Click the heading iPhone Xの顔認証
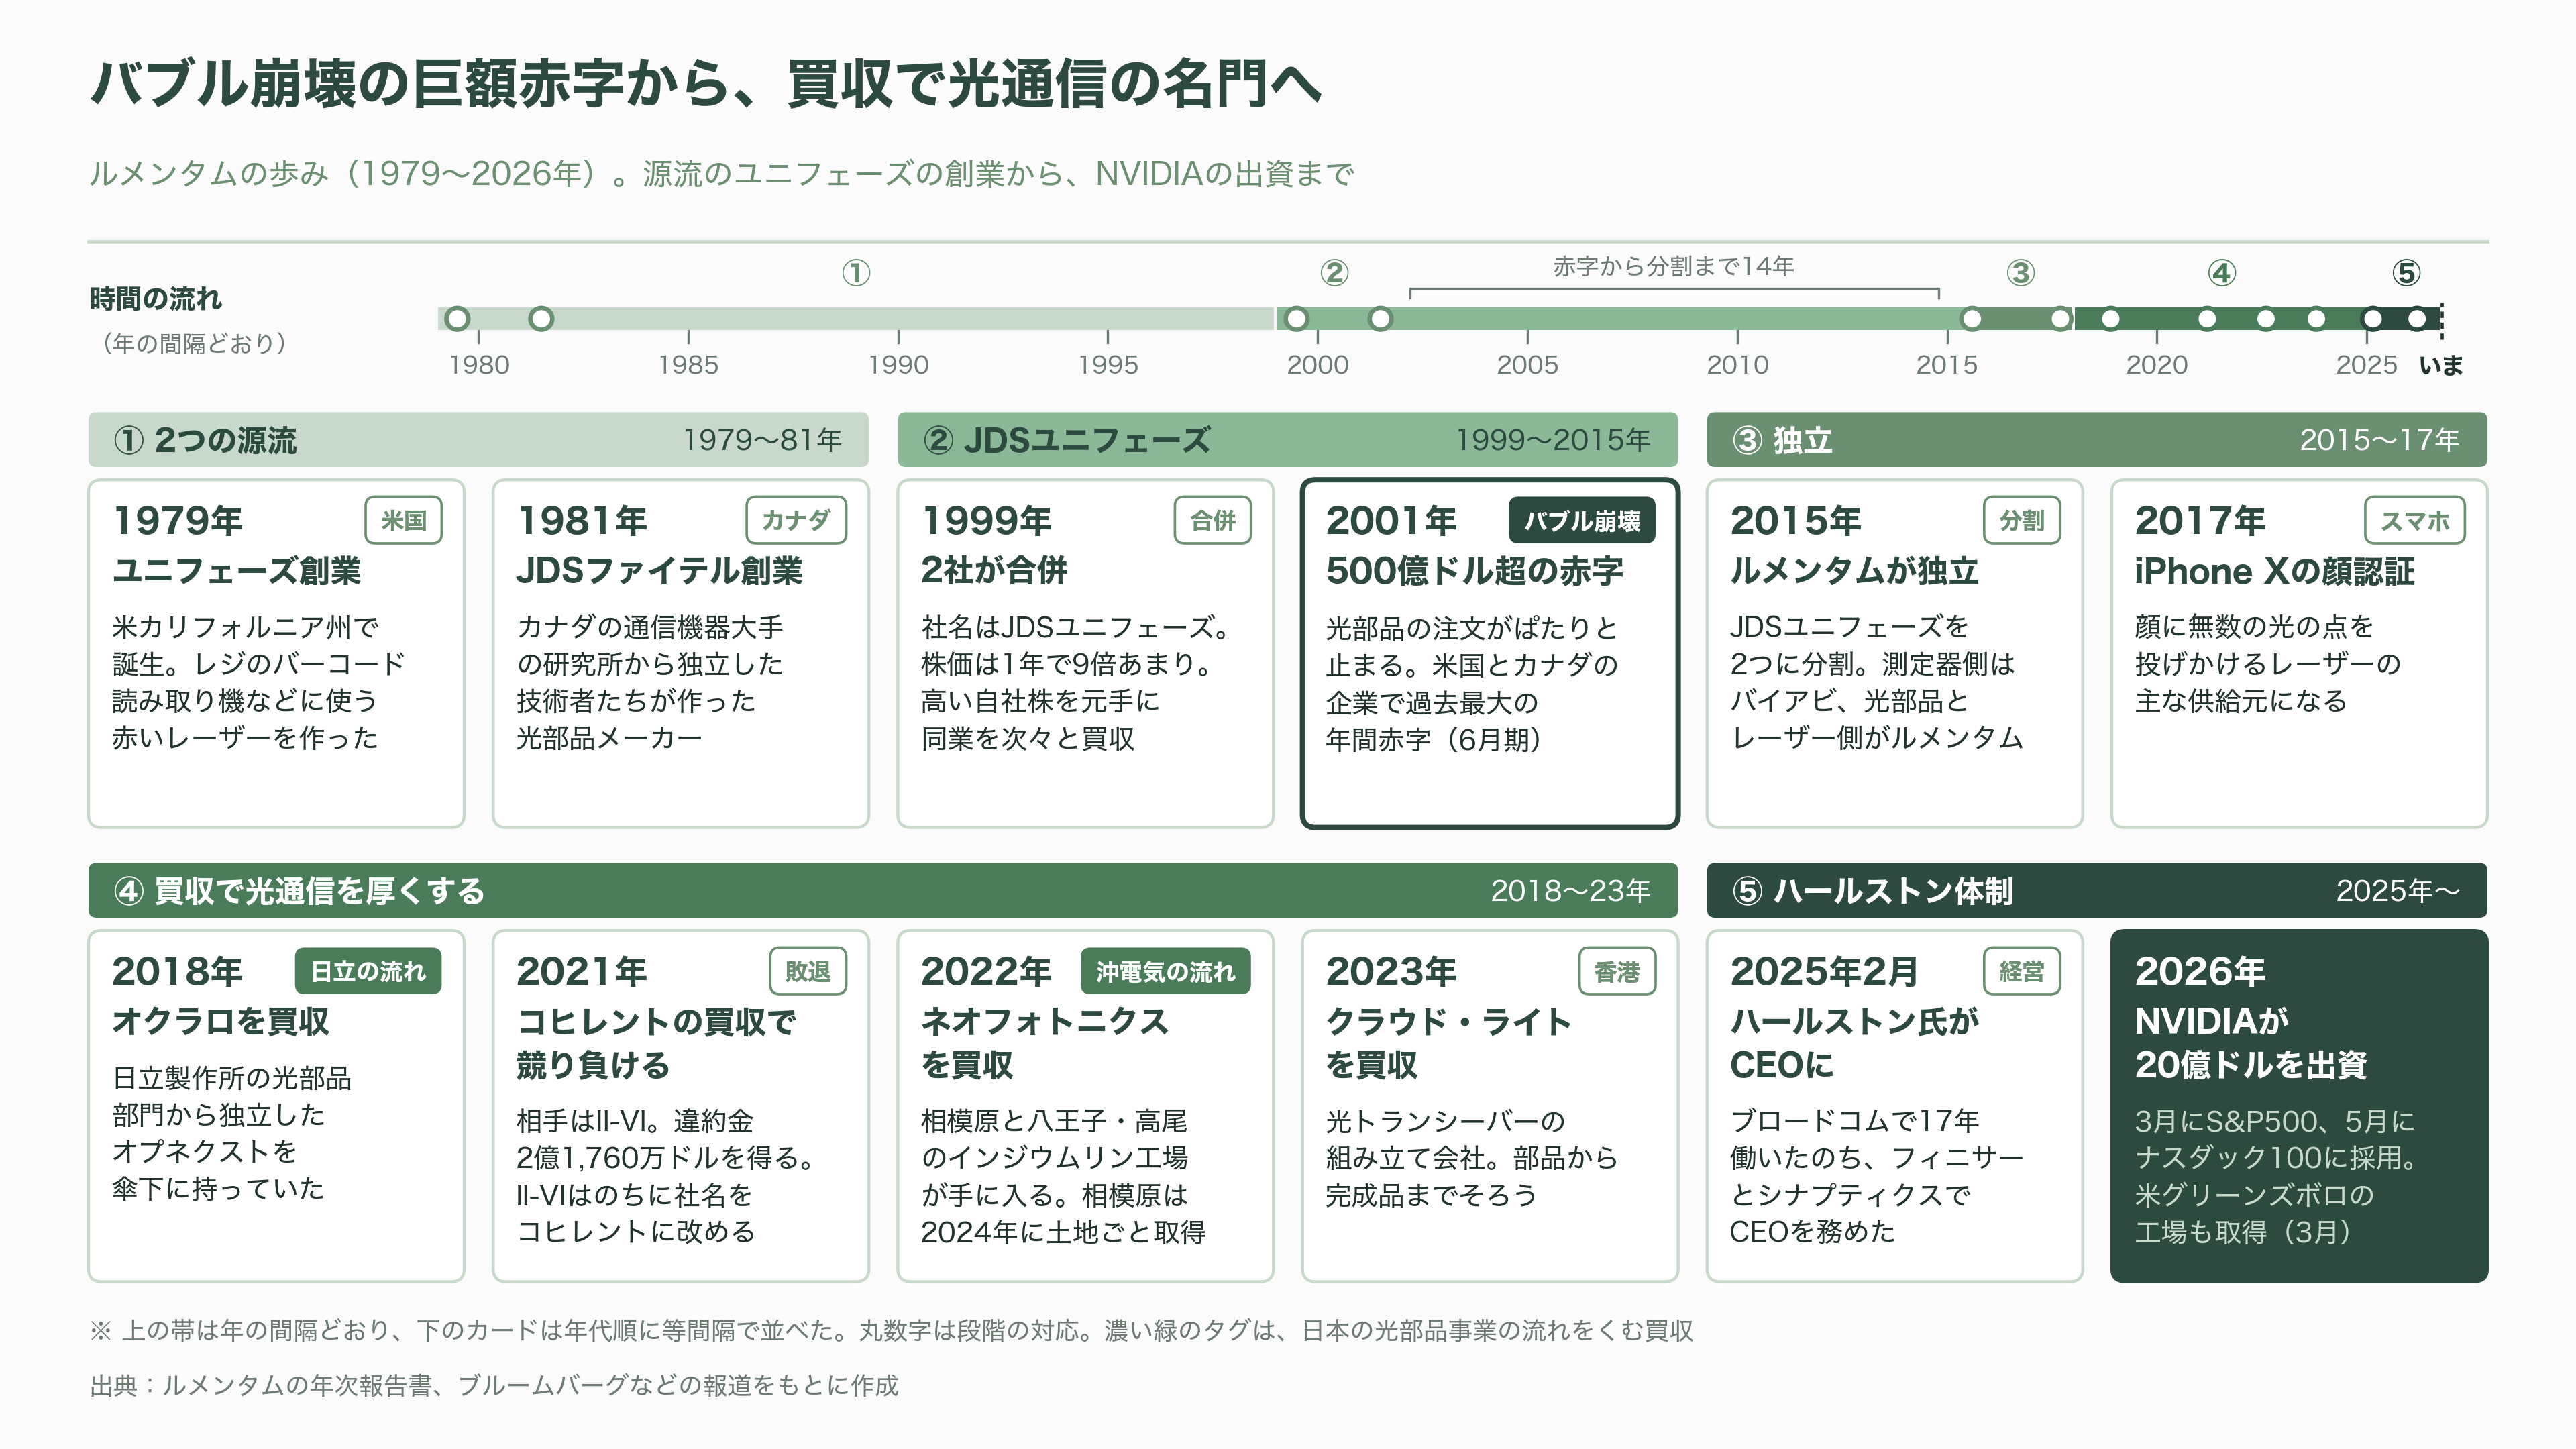The height and width of the screenshot is (1449, 2576). [2274, 570]
